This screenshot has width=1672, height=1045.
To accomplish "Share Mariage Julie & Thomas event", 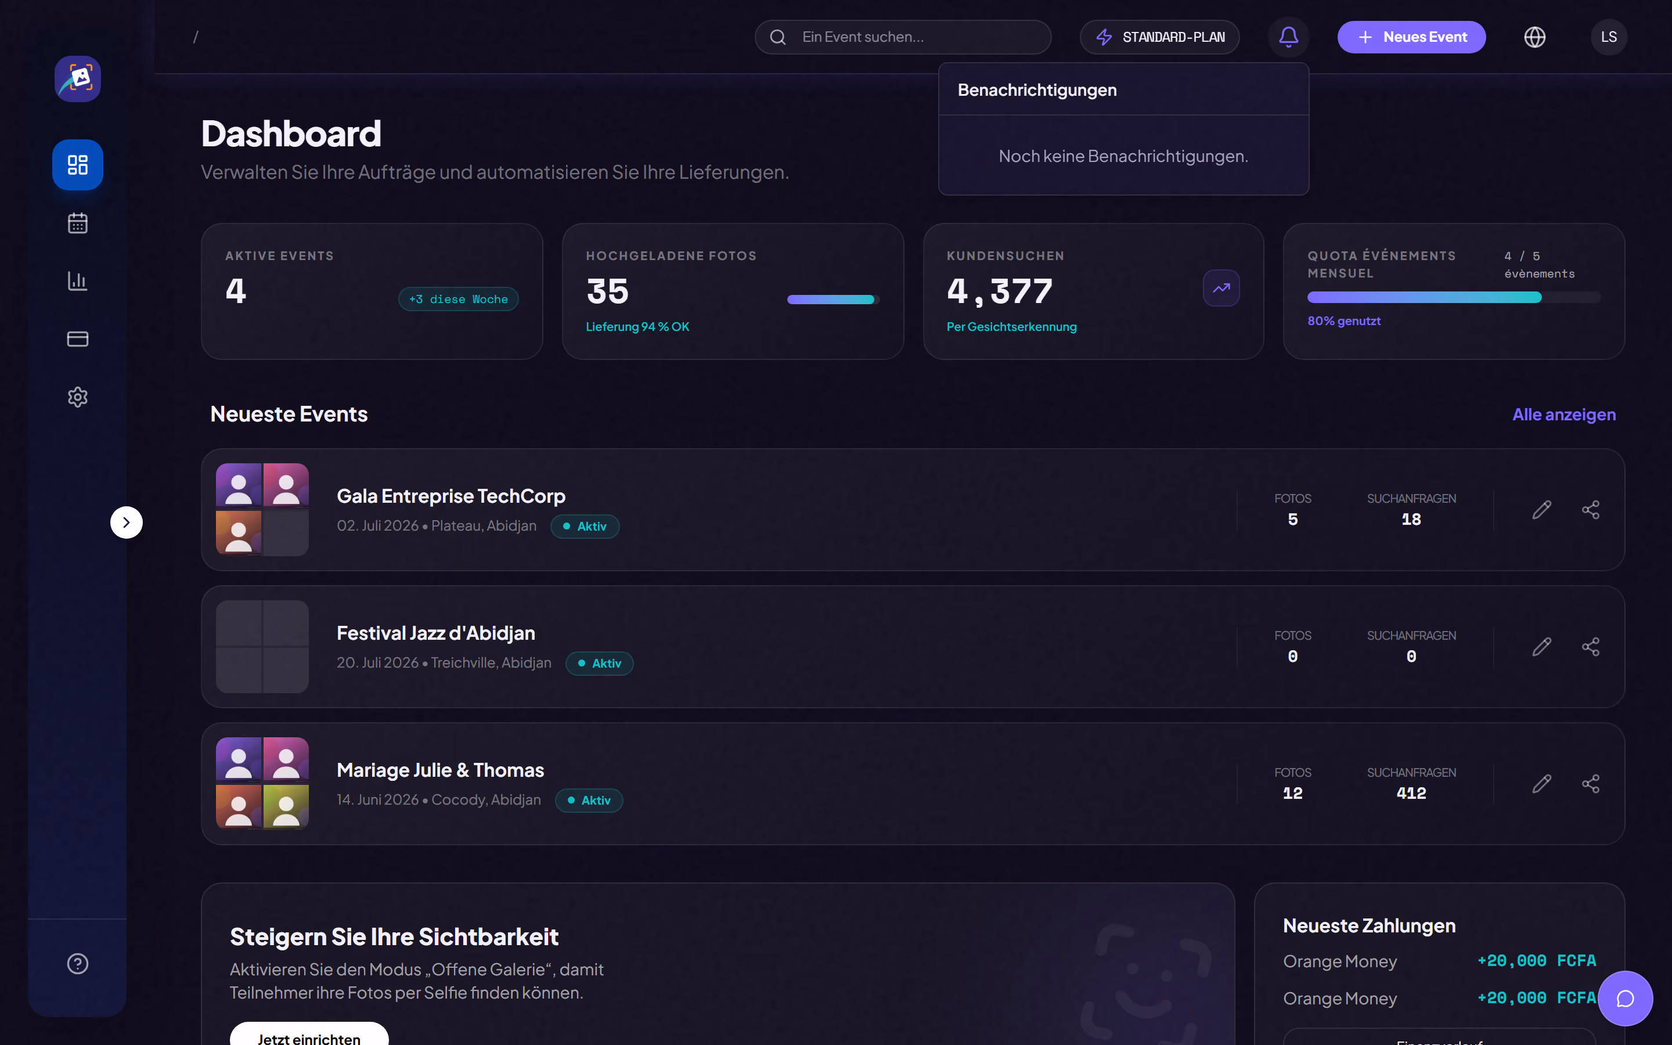I will click(x=1591, y=784).
